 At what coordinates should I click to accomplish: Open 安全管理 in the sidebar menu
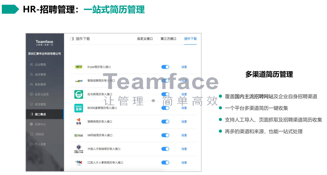point(40,104)
